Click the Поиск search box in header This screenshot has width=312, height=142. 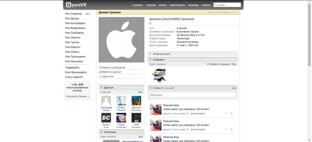[x=227, y=5]
